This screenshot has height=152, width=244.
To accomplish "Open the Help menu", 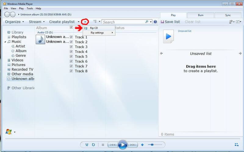I will click(x=38, y=9).
